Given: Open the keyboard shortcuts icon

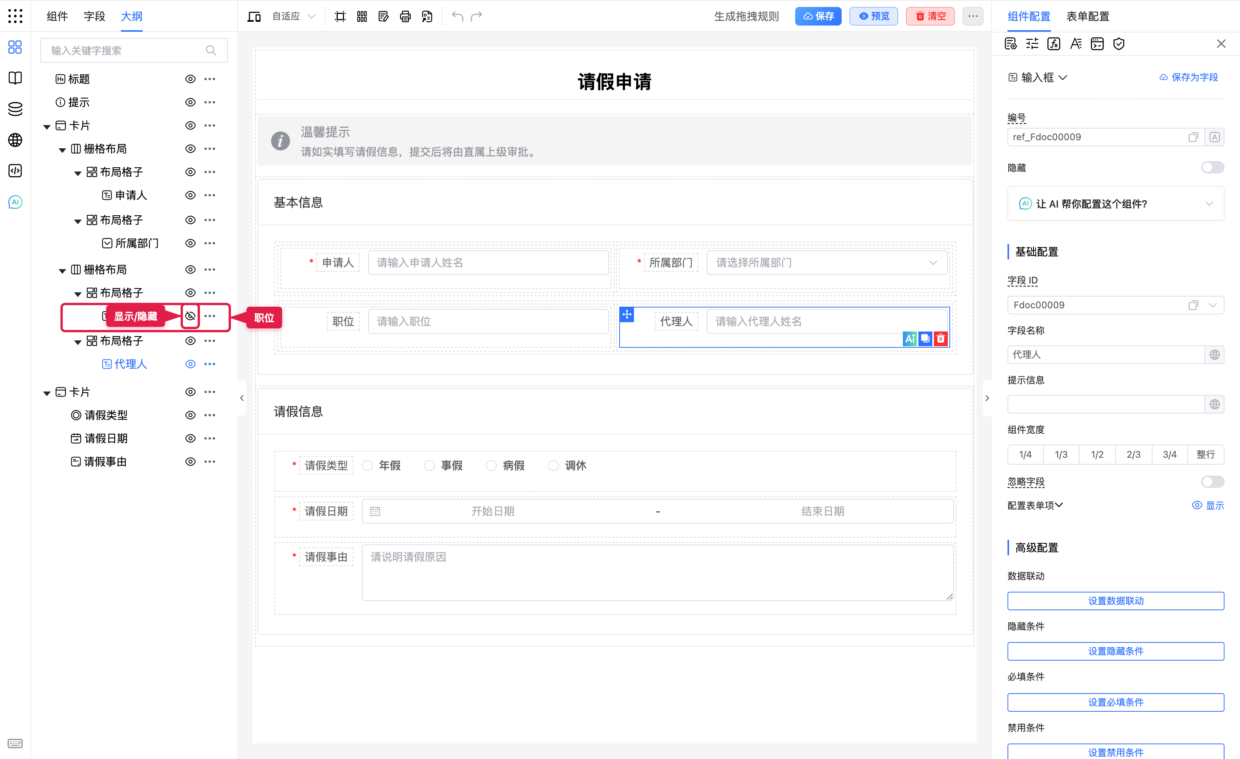Looking at the screenshot, I should (15, 743).
